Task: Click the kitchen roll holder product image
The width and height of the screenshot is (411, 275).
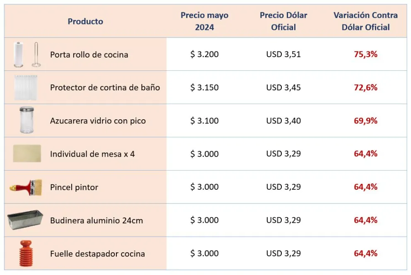Action: pos(25,54)
